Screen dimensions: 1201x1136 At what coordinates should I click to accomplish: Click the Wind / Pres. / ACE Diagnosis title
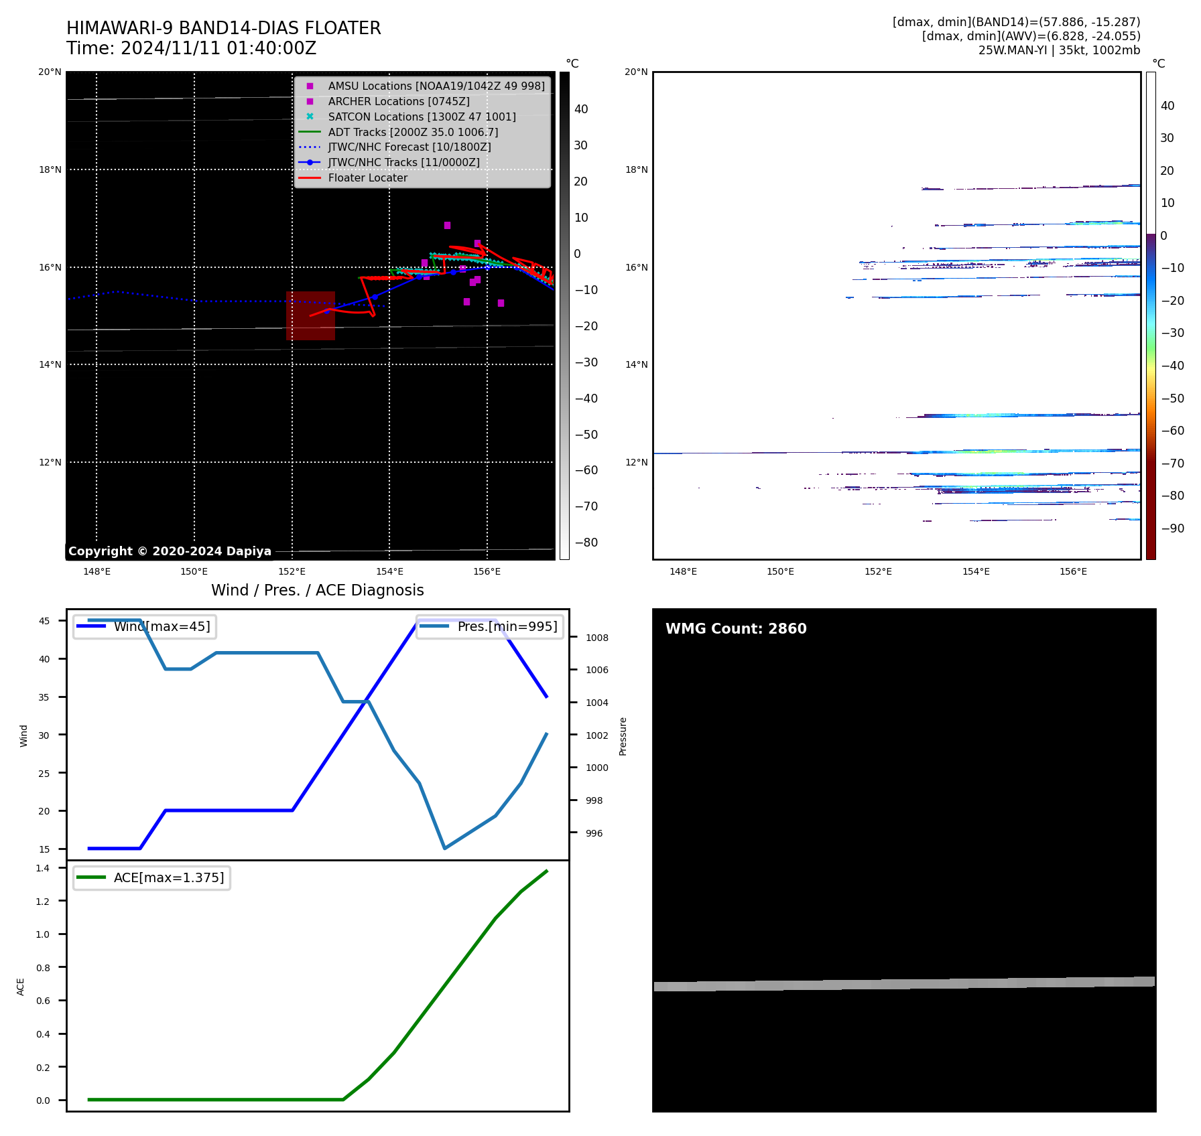tap(318, 590)
